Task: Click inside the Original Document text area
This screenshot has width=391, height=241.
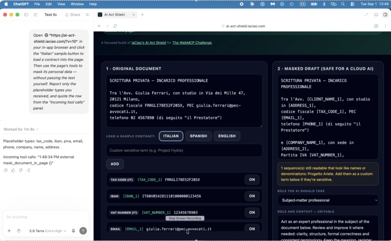Action: tap(184, 101)
